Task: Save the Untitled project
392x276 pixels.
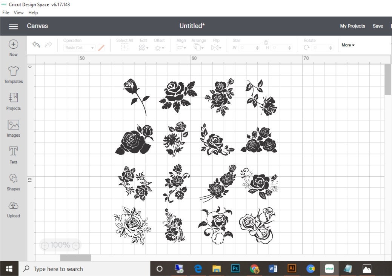Action: 378,26
